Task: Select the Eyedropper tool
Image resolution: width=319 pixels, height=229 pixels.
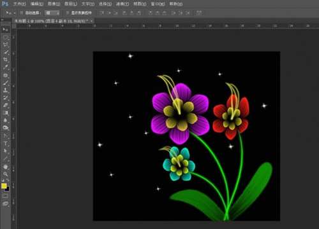Action: pyautogui.click(x=5, y=67)
